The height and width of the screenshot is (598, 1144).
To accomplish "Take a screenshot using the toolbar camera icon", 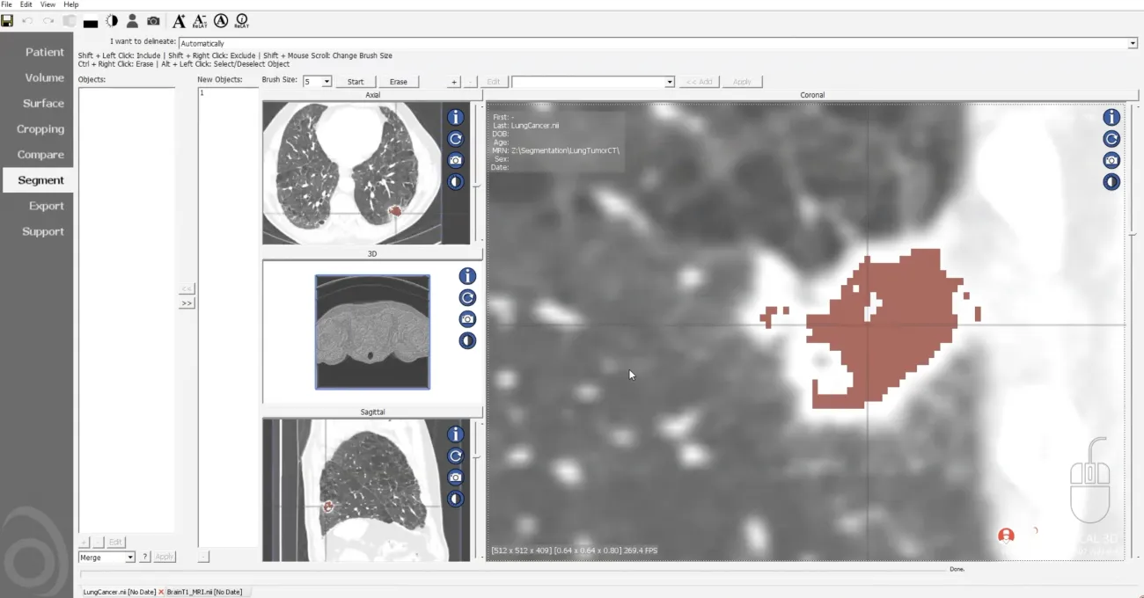I will coord(153,20).
